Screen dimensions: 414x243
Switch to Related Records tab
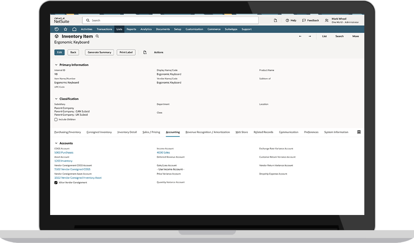[x=263, y=132]
